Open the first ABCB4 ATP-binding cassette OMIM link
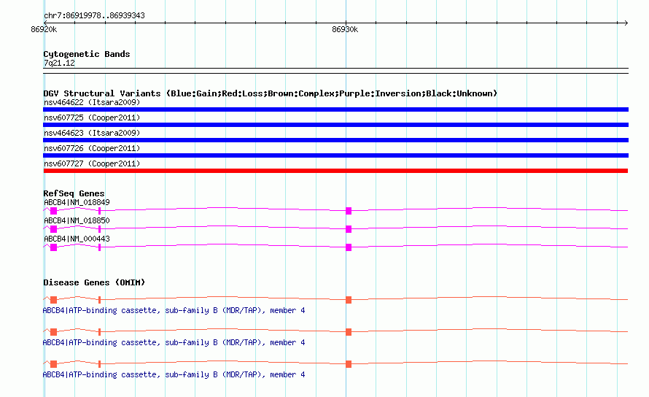Screen dimensions: 649x397 (x=174, y=310)
